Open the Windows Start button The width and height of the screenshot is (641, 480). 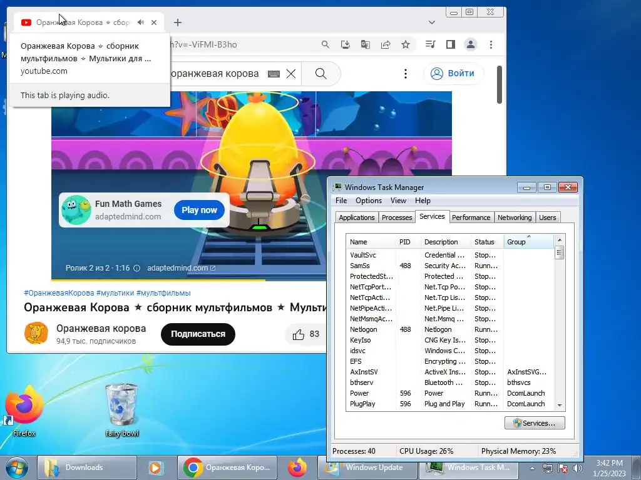16,467
